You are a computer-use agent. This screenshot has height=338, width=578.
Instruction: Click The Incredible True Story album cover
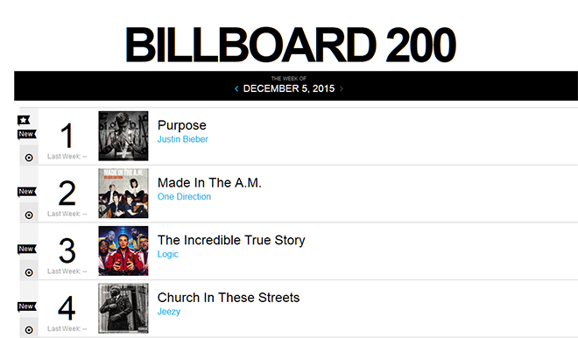coord(123,251)
